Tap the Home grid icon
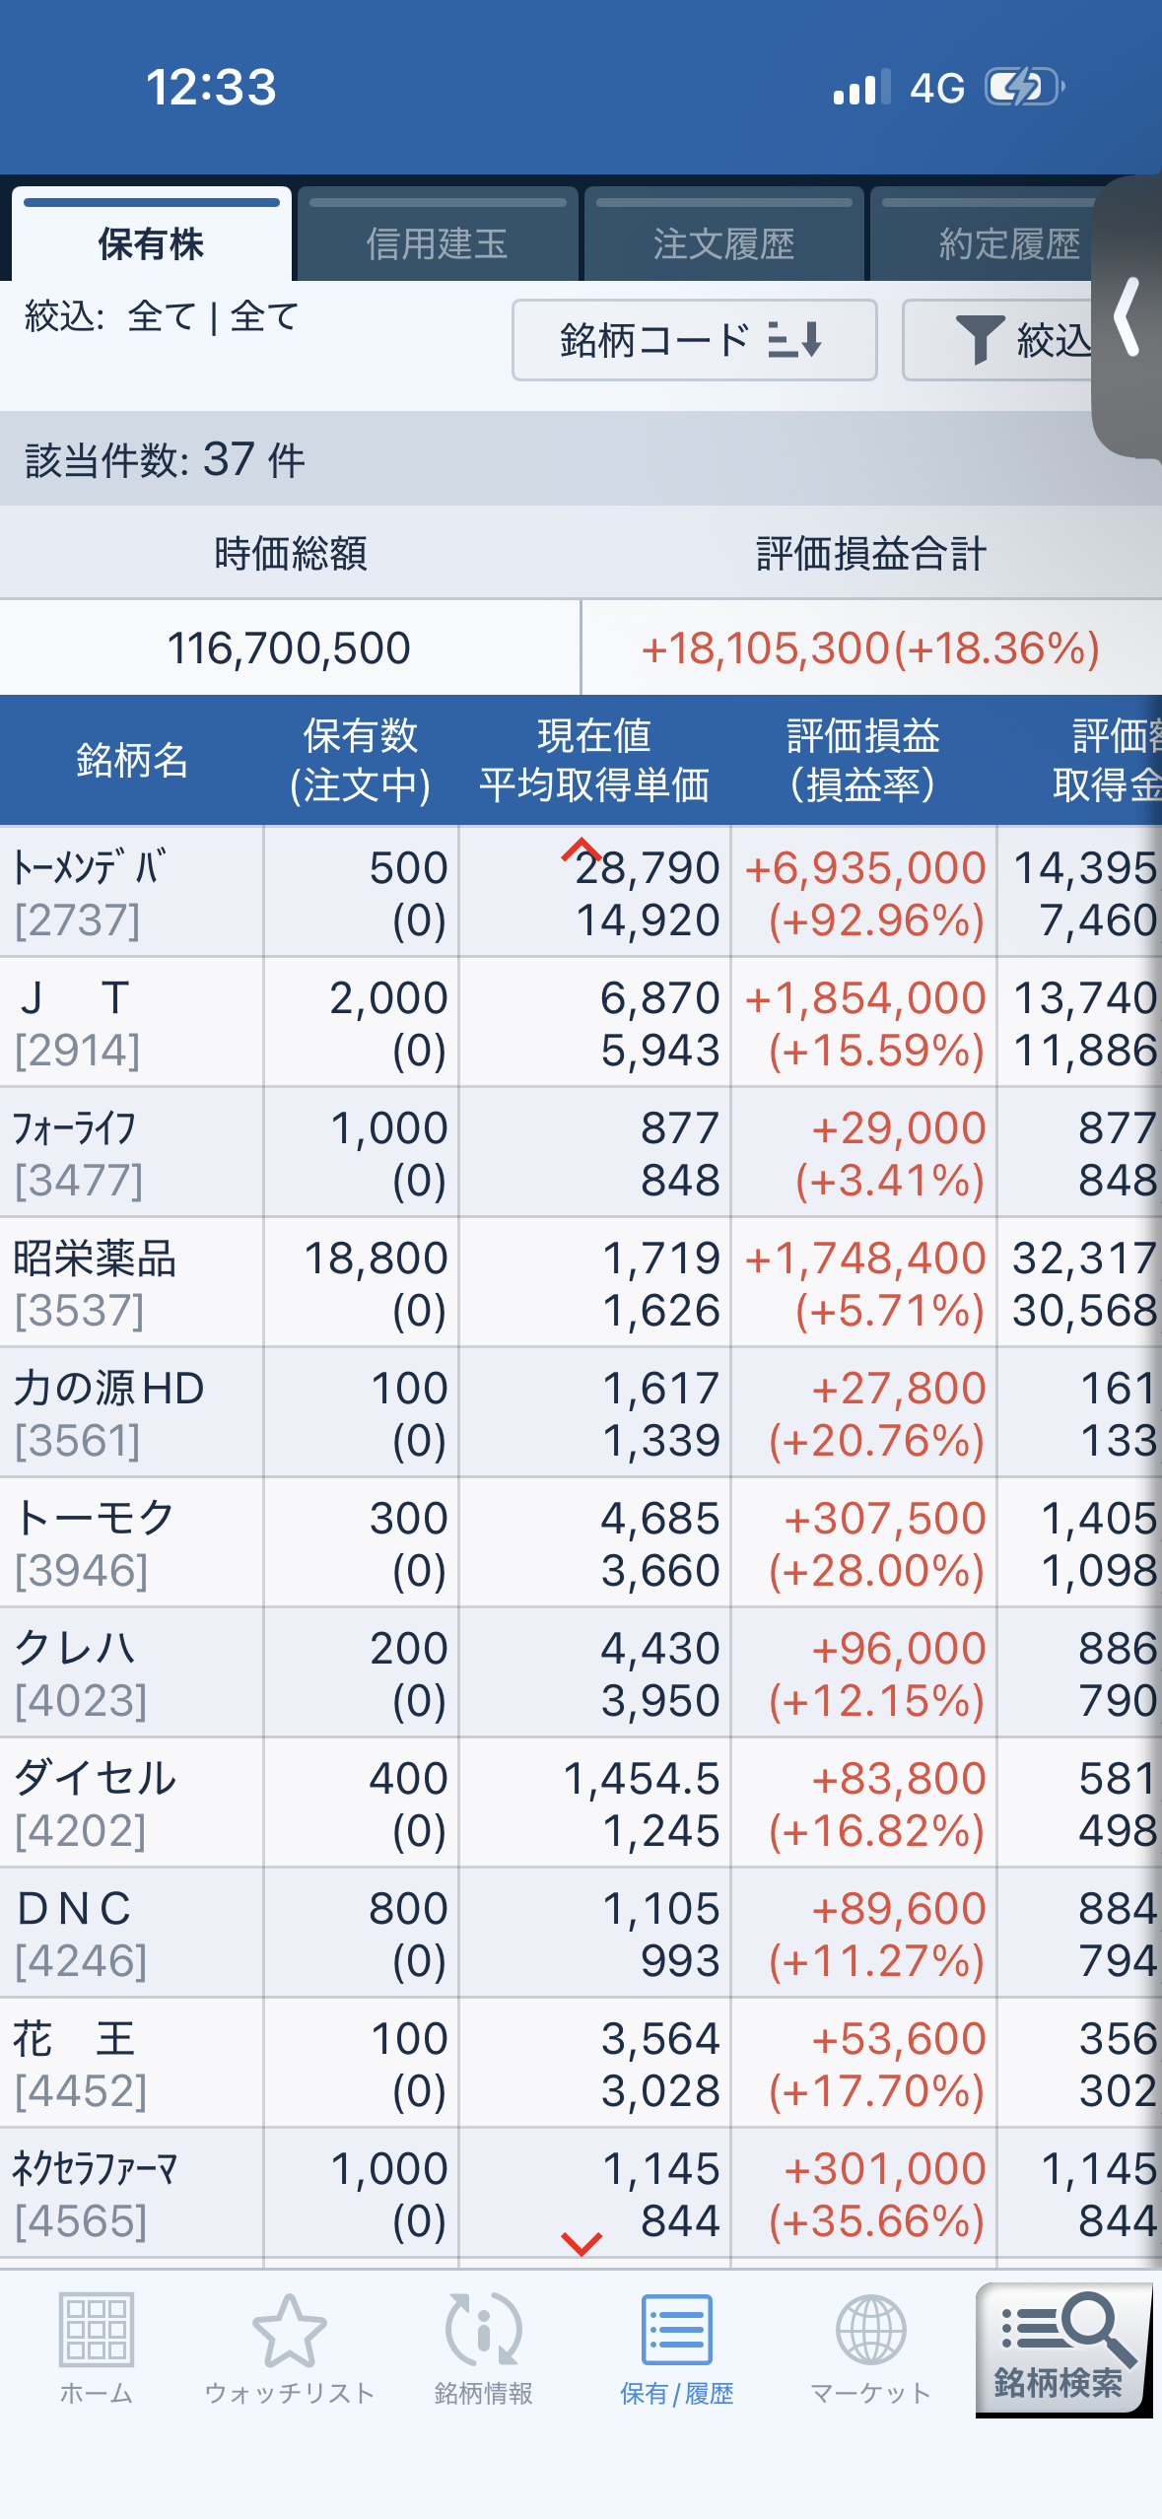The height and width of the screenshot is (2519, 1162). tap(96, 2329)
